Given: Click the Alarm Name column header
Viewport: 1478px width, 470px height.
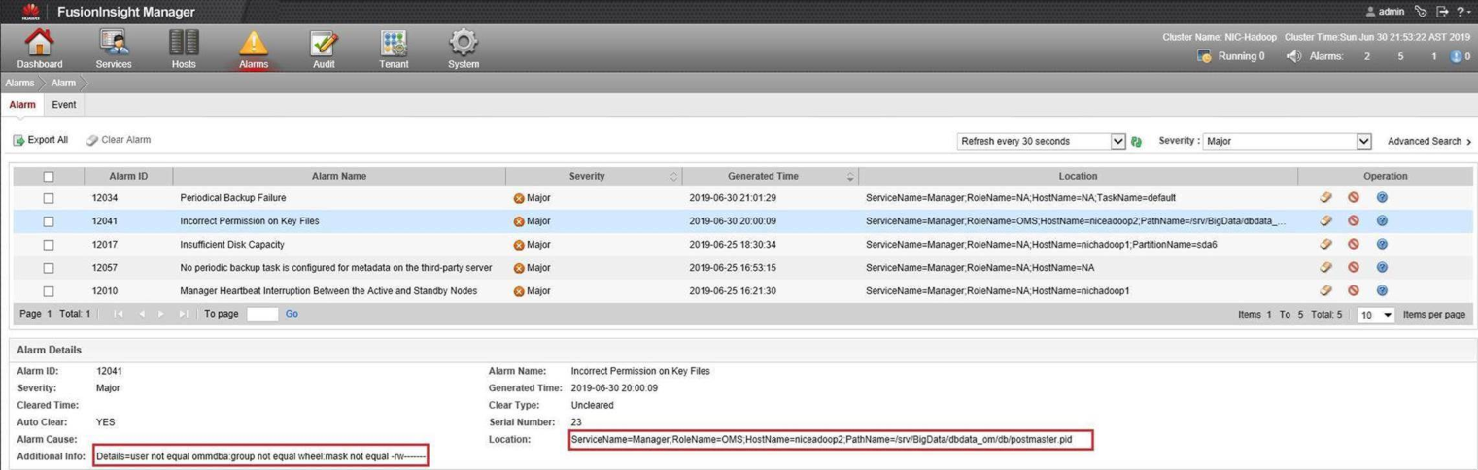Looking at the screenshot, I should pyautogui.click(x=339, y=176).
